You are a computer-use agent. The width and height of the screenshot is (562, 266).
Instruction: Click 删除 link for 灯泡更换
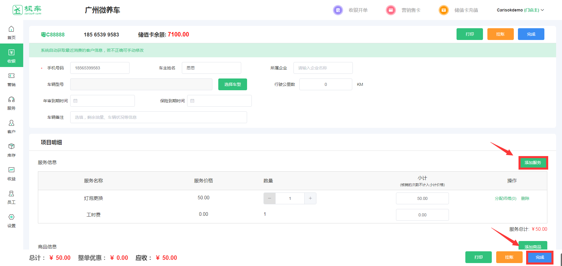(x=525, y=198)
